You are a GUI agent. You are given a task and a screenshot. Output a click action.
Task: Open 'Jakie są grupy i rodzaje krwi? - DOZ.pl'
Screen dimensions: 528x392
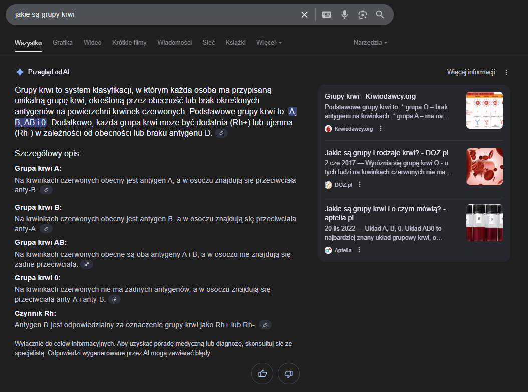[386, 153]
